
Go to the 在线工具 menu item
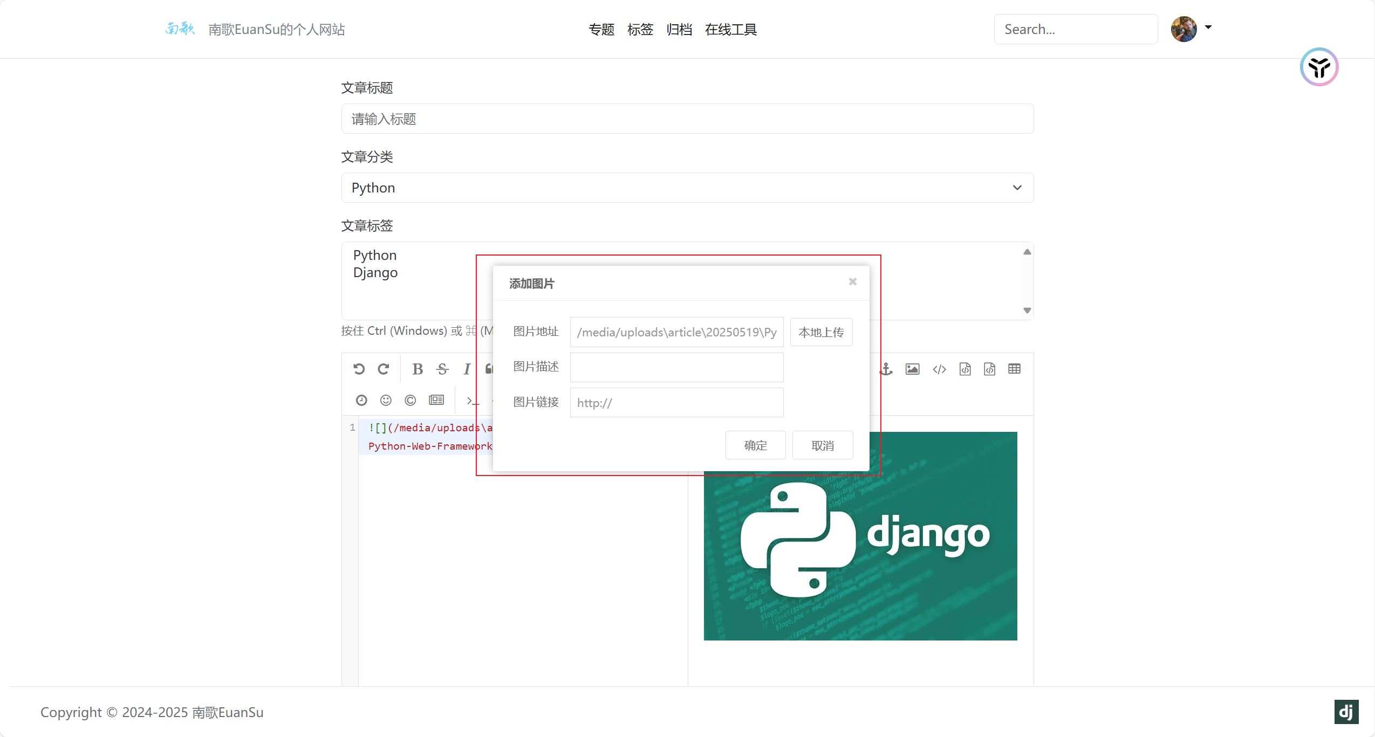point(730,30)
